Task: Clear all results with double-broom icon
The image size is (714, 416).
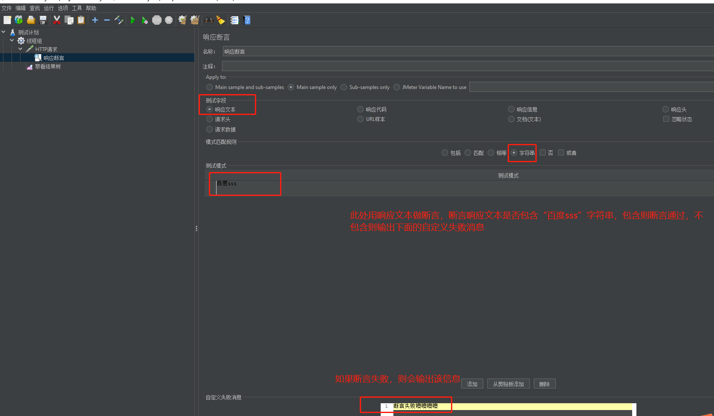Action: [x=195, y=20]
